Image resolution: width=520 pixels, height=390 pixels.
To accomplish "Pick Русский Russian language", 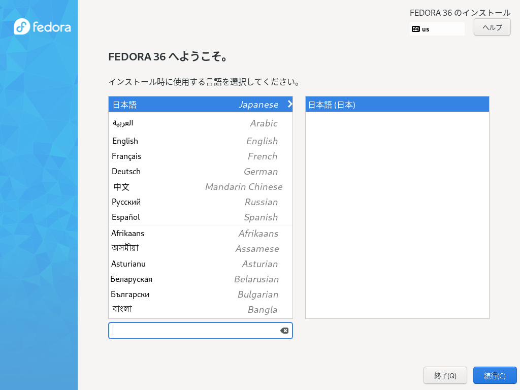I will (x=200, y=202).
